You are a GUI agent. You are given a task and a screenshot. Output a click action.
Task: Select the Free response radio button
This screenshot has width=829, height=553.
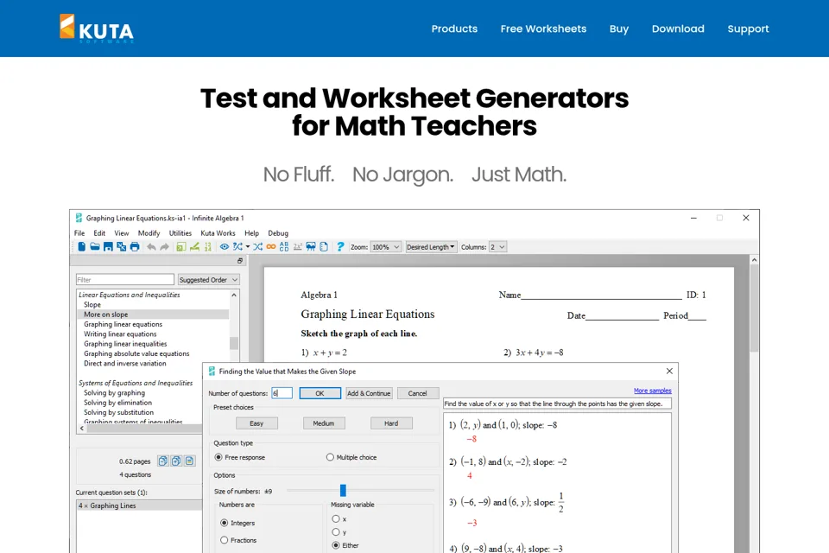pyautogui.click(x=218, y=457)
